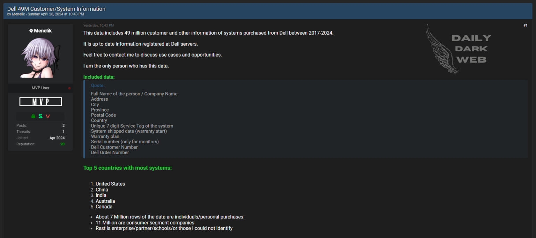The width and height of the screenshot is (536, 238).
Task: Open Menelik's profile from username
Action: [x=43, y=31]
